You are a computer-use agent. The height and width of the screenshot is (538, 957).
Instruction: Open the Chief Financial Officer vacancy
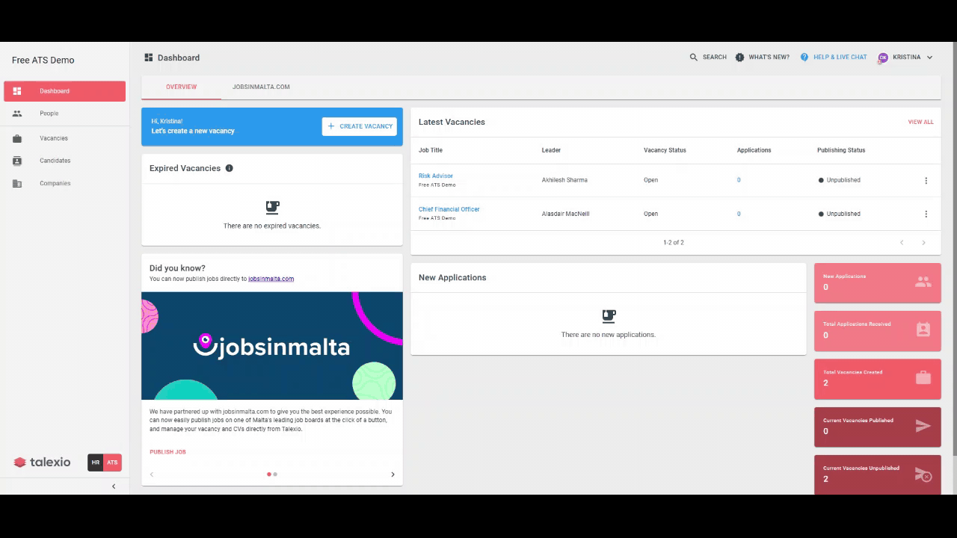point(449,209)
